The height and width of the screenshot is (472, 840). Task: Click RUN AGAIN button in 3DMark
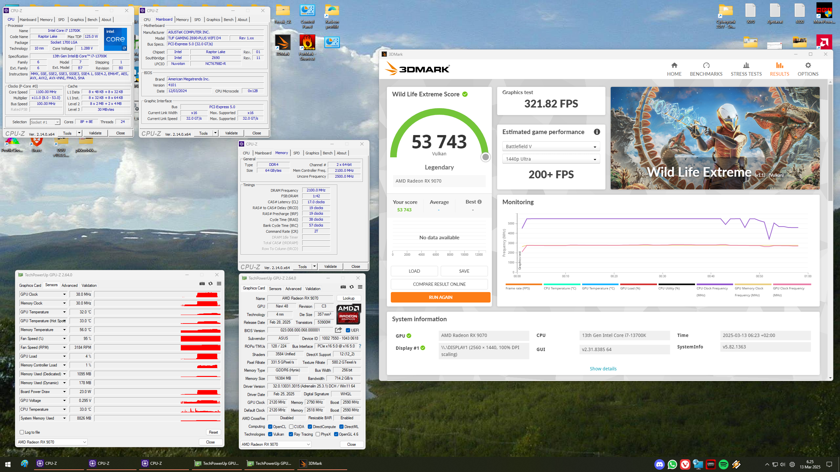[x=440, y=297]
